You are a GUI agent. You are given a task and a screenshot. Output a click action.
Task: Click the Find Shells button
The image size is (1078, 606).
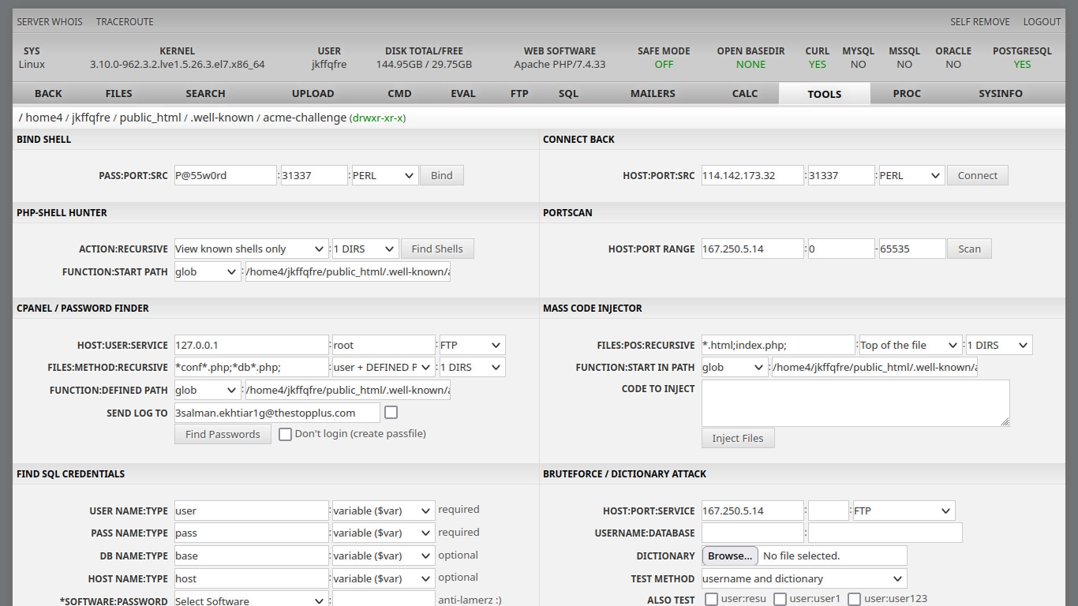click(x=437, y=249)
